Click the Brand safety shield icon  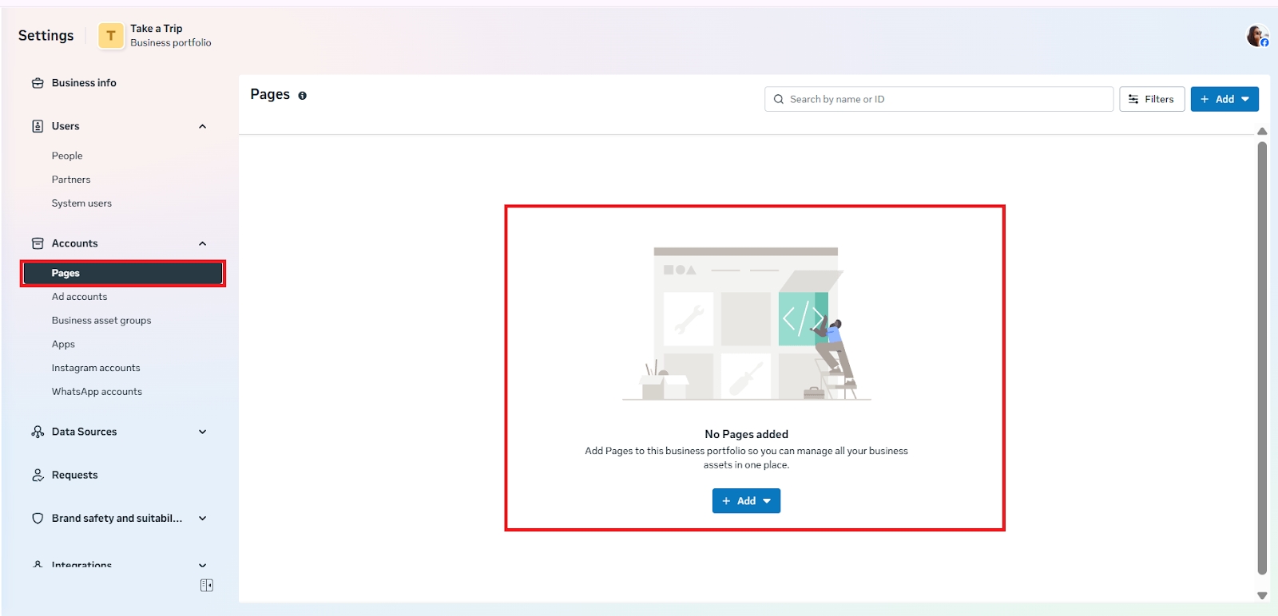38,519
